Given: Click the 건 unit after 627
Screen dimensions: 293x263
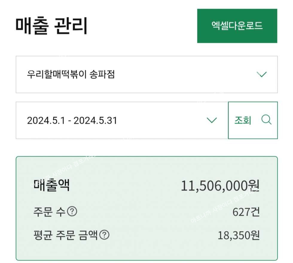Looking at the screenshot, I should [255, 212].
